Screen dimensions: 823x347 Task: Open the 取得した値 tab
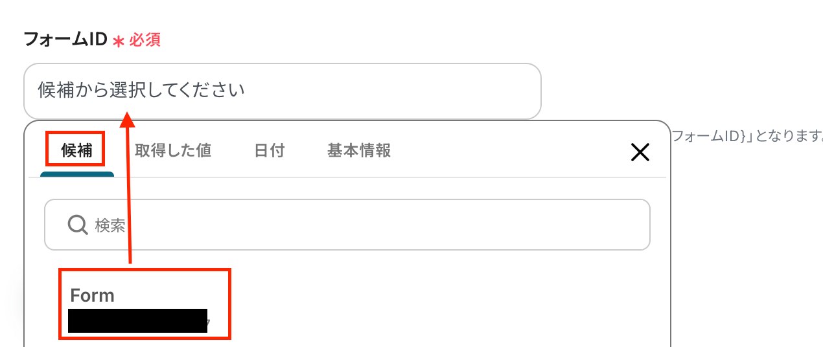(173, 151)
